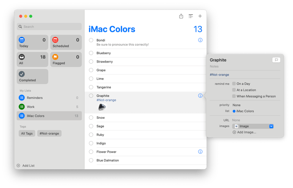Mark Snow reminder as complete
Viewport: 293px width, 188px height.
pos(91,117)
